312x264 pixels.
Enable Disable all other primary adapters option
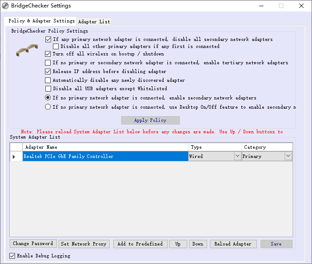click(56, 47)
